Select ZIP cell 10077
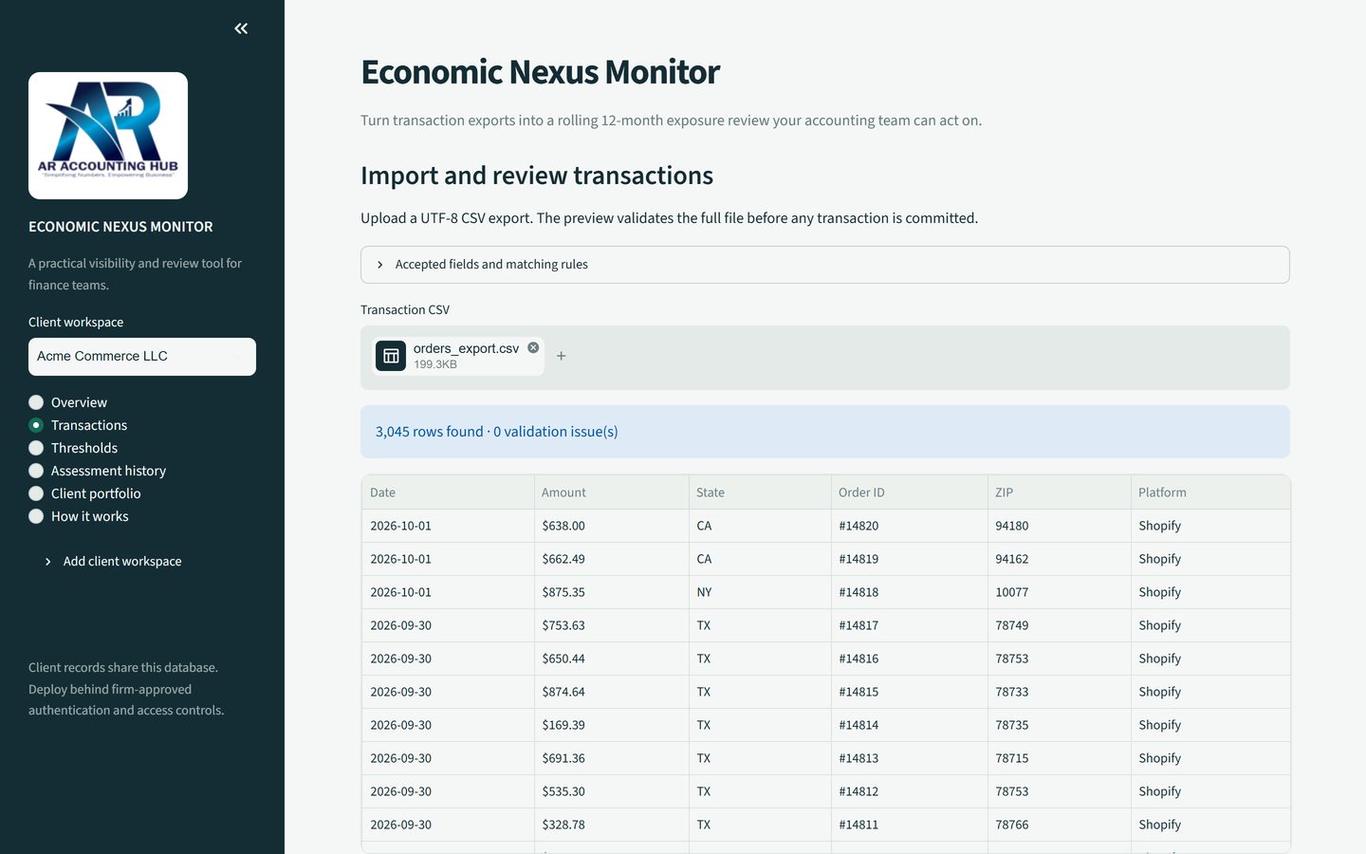The height and width of the screenshot is (854, 1366). tap(1060, 592)
